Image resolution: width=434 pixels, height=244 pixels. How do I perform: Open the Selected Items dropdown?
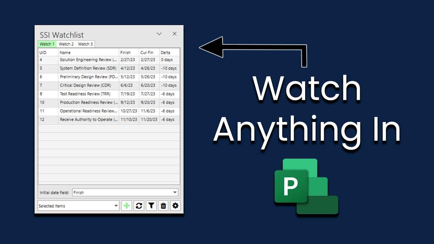coord(78,206)
